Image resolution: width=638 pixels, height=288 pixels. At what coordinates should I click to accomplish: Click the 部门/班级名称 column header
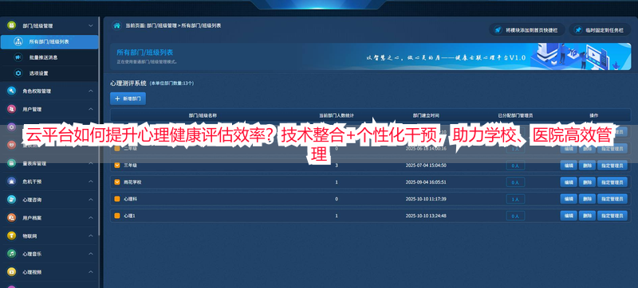point(203,115)
